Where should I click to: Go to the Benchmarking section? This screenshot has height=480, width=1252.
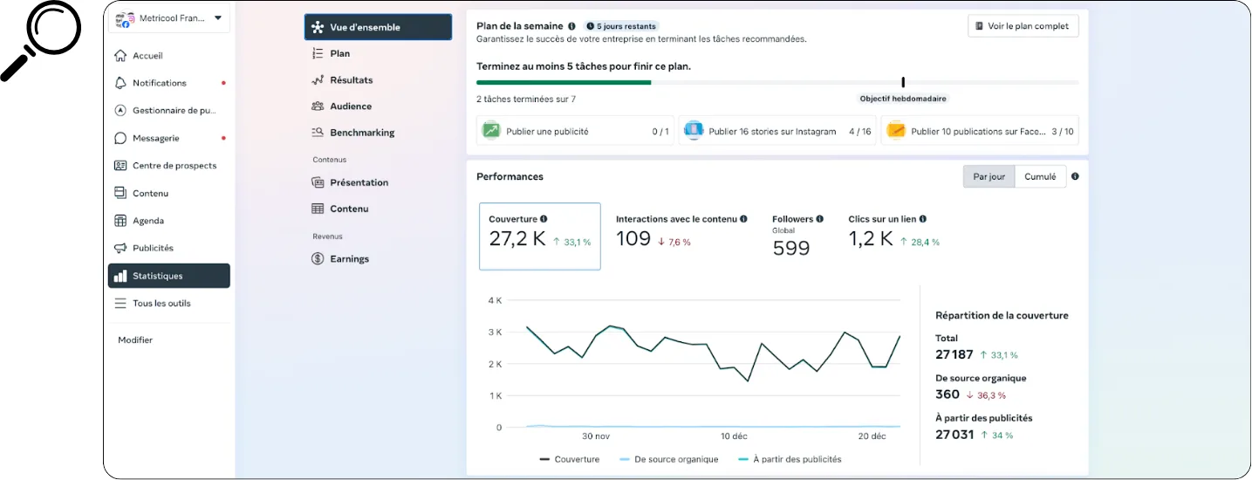[361, 133]
